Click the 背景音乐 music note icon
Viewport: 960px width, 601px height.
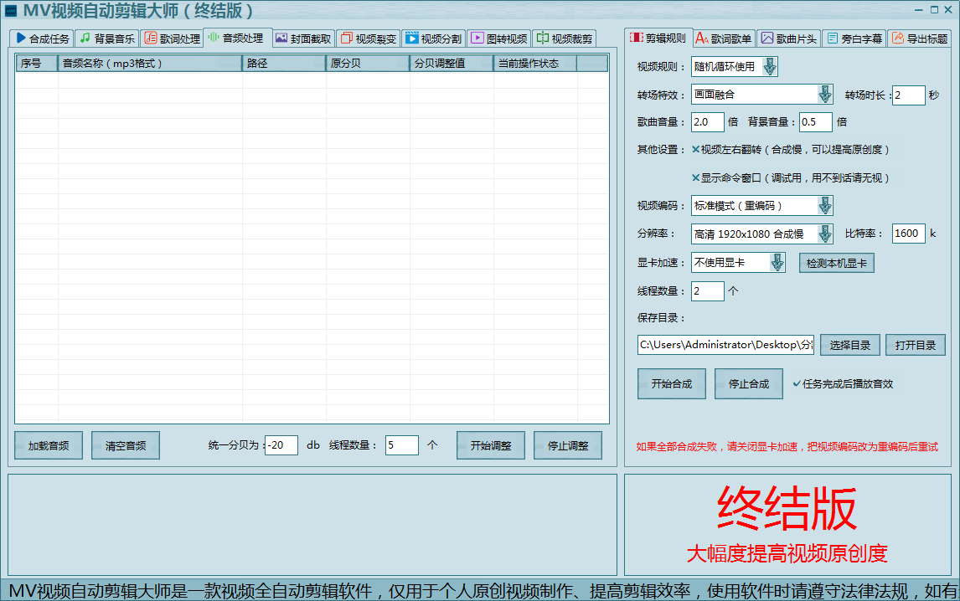pyautogui.click(x=85, y=38)
